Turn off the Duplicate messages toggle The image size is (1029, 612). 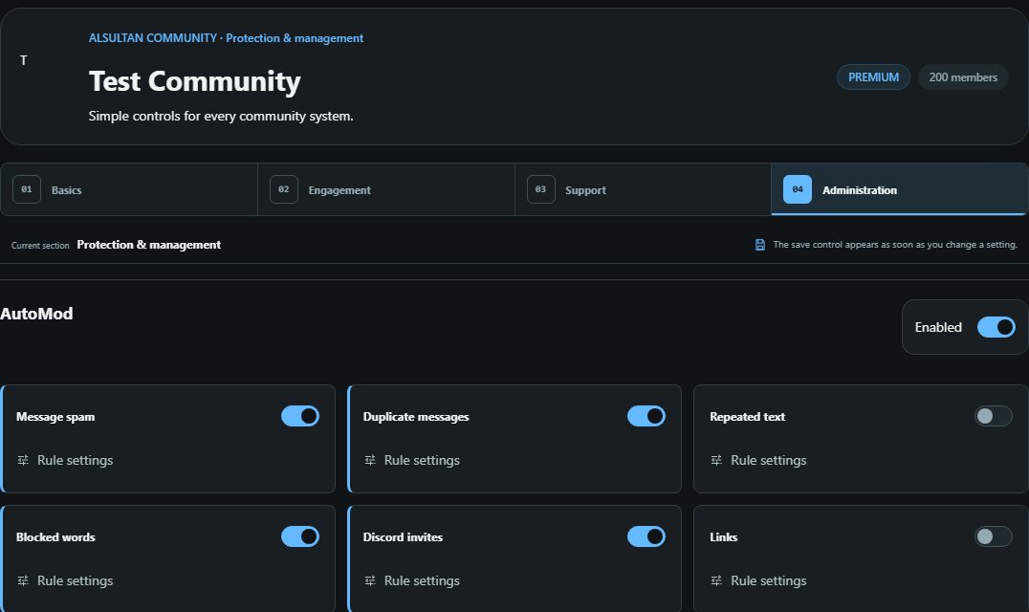(646, 416)
